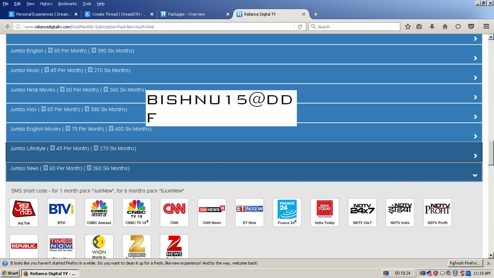This screenshot has height=278, width=494.
Task: Expand the topmost partially visible pack arrow
Action: coord(475,39)
